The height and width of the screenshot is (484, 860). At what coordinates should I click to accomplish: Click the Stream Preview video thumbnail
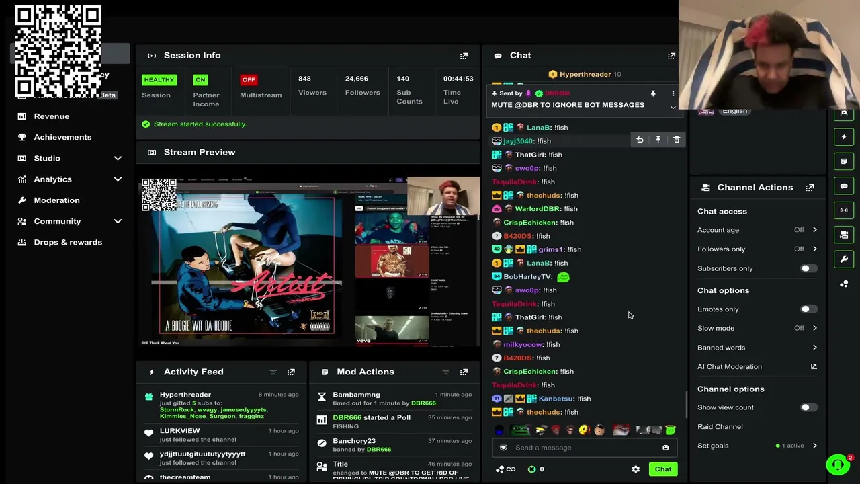[x=309, y=262]
